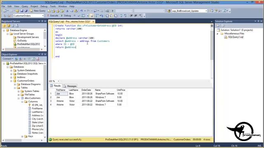Image resolution: width=264 pixels, height=148 pixels.
Task: Pin the Solution Explorer panel
Action: click(259, 21)
